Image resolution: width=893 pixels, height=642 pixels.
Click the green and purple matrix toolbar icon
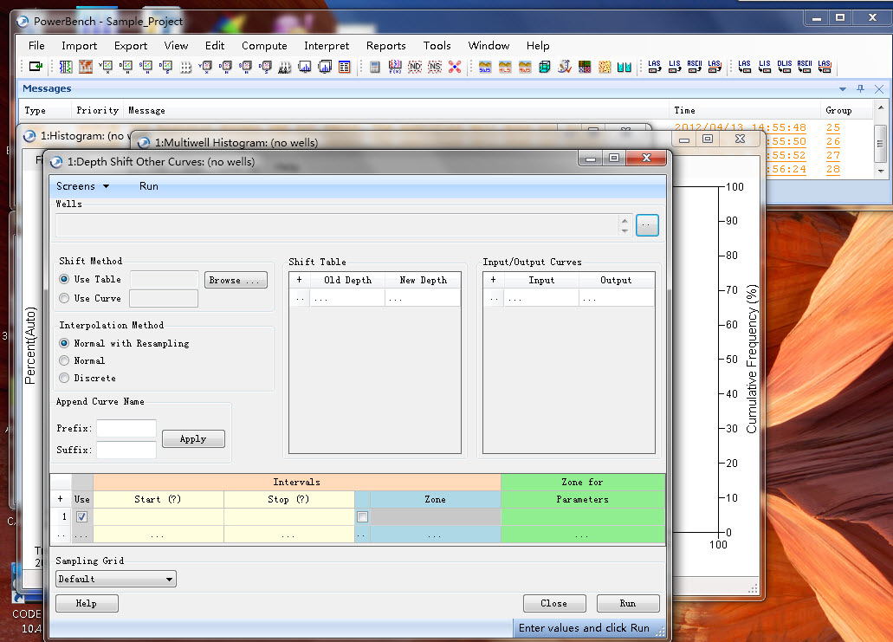click(x=585, y=67)
